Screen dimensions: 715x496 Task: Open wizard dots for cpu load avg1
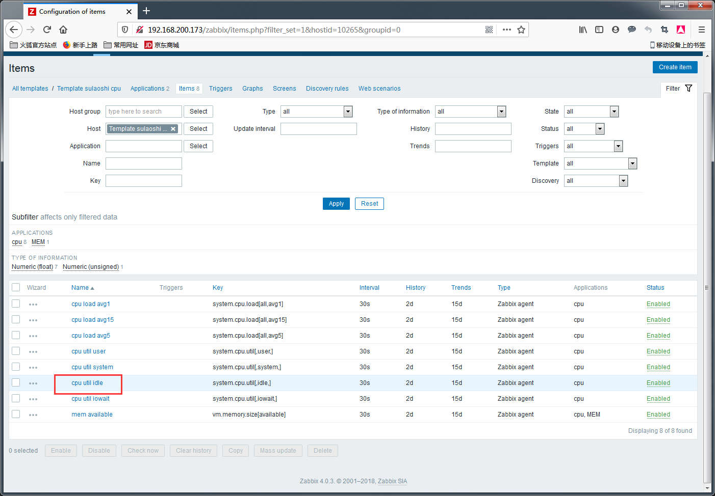click(33, 305)
